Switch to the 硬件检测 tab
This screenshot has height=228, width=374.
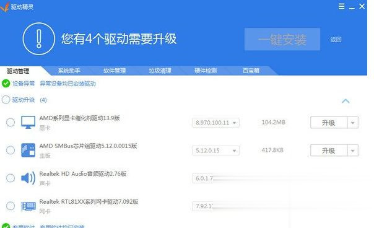point(206,71)
